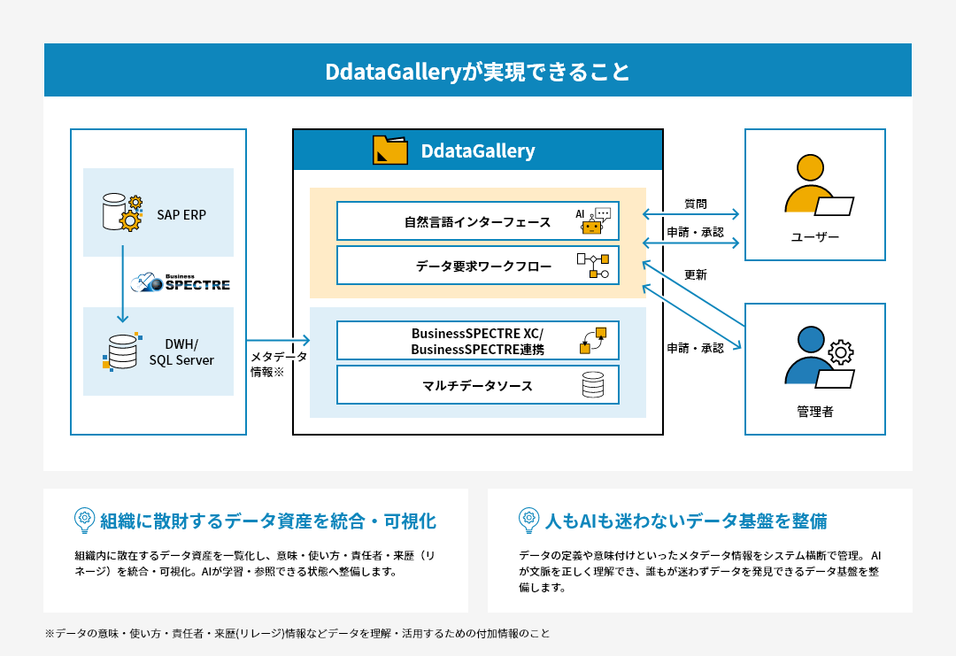Click the 管理者 label

[x=815, y=412]
